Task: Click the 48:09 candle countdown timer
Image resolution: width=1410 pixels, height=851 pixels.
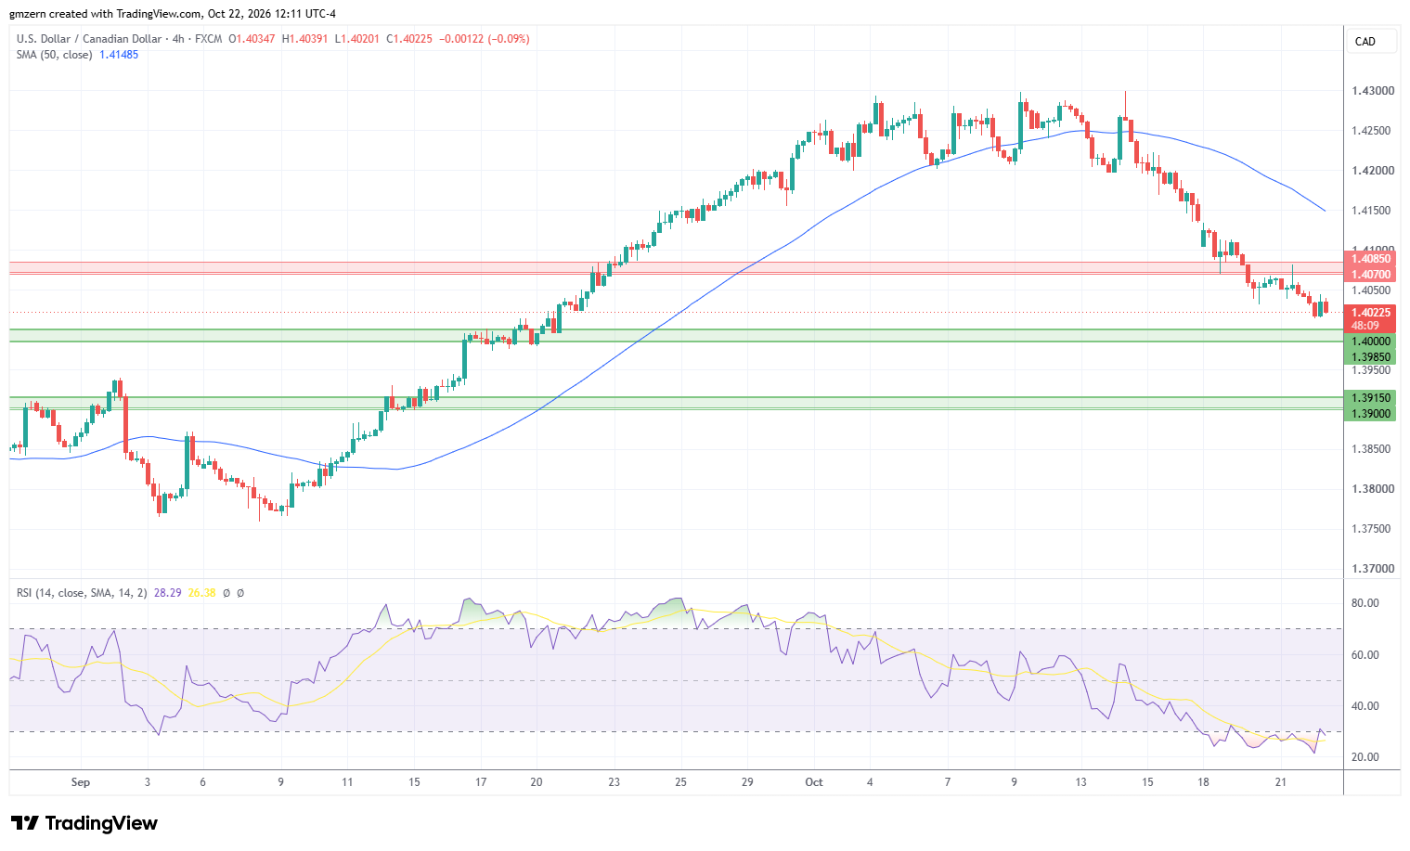Action: pos(1365,326)
